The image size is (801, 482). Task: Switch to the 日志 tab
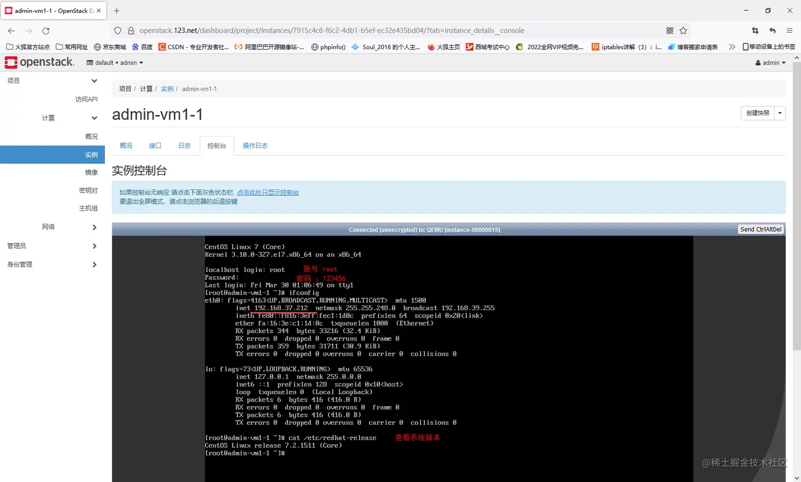click(x=184, y=146)
